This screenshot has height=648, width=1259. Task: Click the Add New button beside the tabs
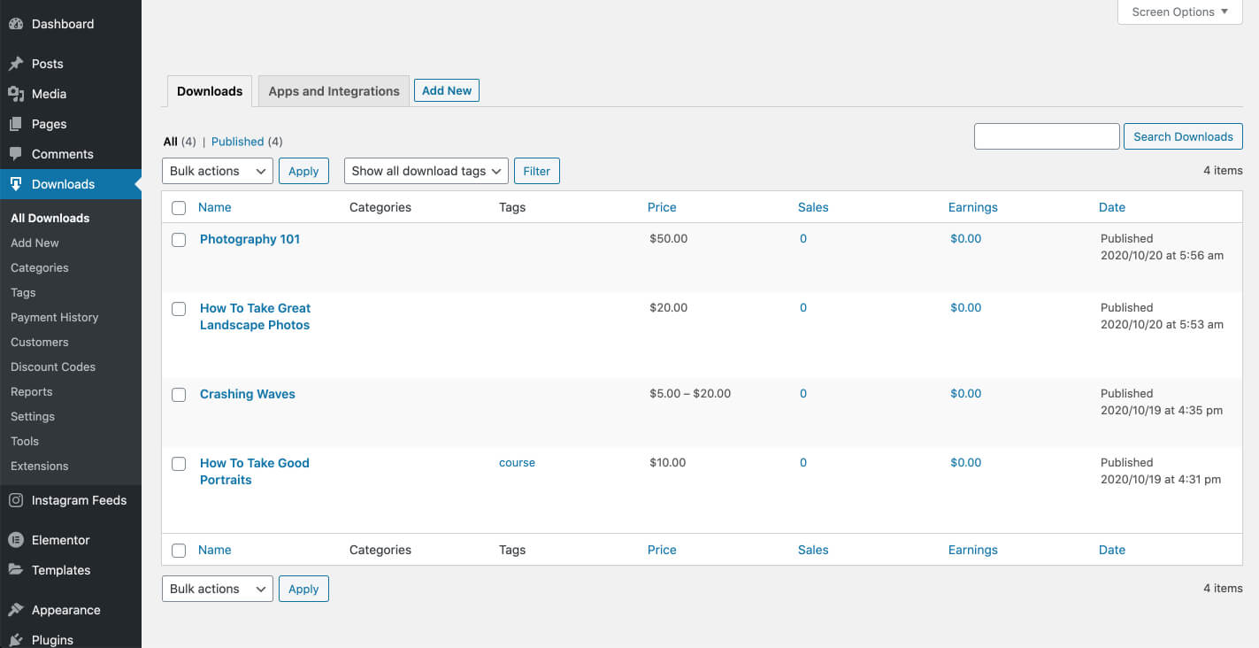pyautogui.click(x=447, y=90)
